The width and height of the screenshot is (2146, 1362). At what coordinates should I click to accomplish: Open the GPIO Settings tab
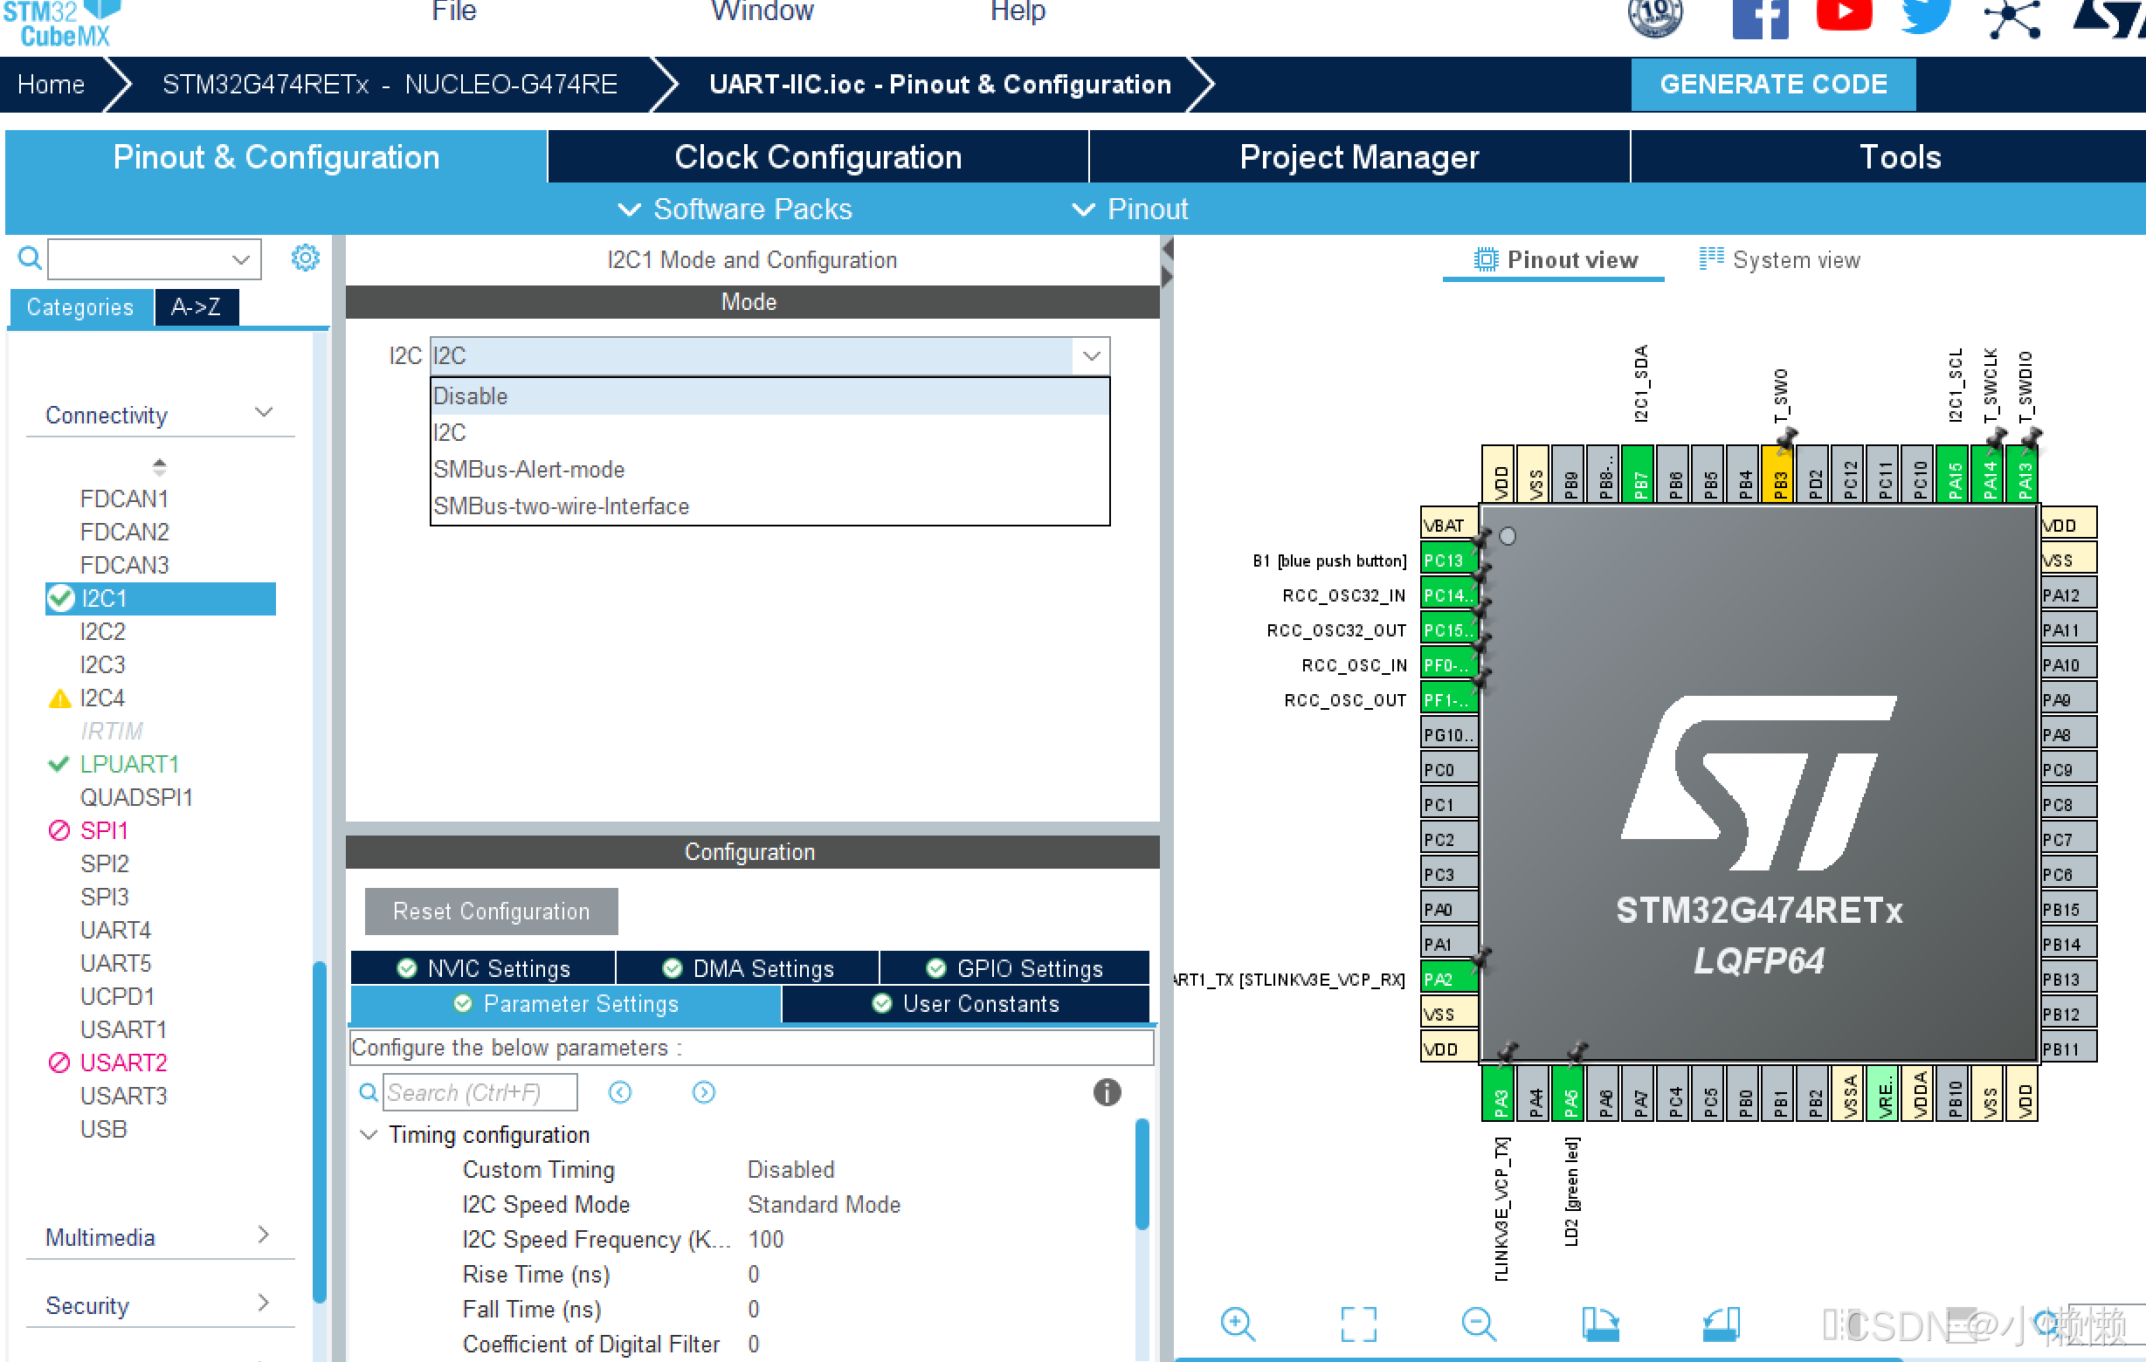coord(1014,968)
